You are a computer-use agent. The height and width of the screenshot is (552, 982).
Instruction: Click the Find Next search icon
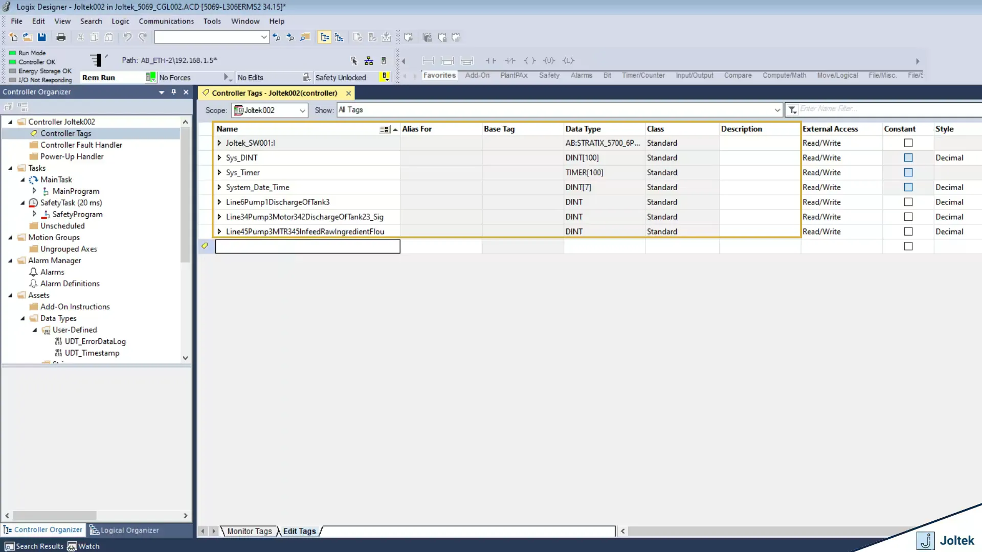[291, 37]
